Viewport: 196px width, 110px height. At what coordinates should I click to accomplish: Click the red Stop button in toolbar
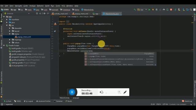click(x=171, y=9)
